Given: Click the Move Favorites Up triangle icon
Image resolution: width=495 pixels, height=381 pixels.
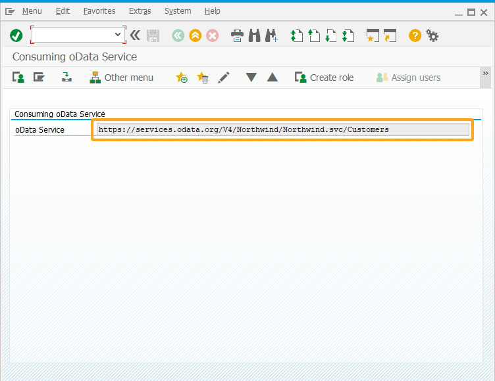Looking at the screenshot, I should pos(272,78).
